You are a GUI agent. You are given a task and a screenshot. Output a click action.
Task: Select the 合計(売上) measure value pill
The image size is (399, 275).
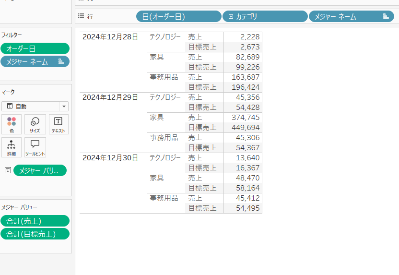point(35,221)
